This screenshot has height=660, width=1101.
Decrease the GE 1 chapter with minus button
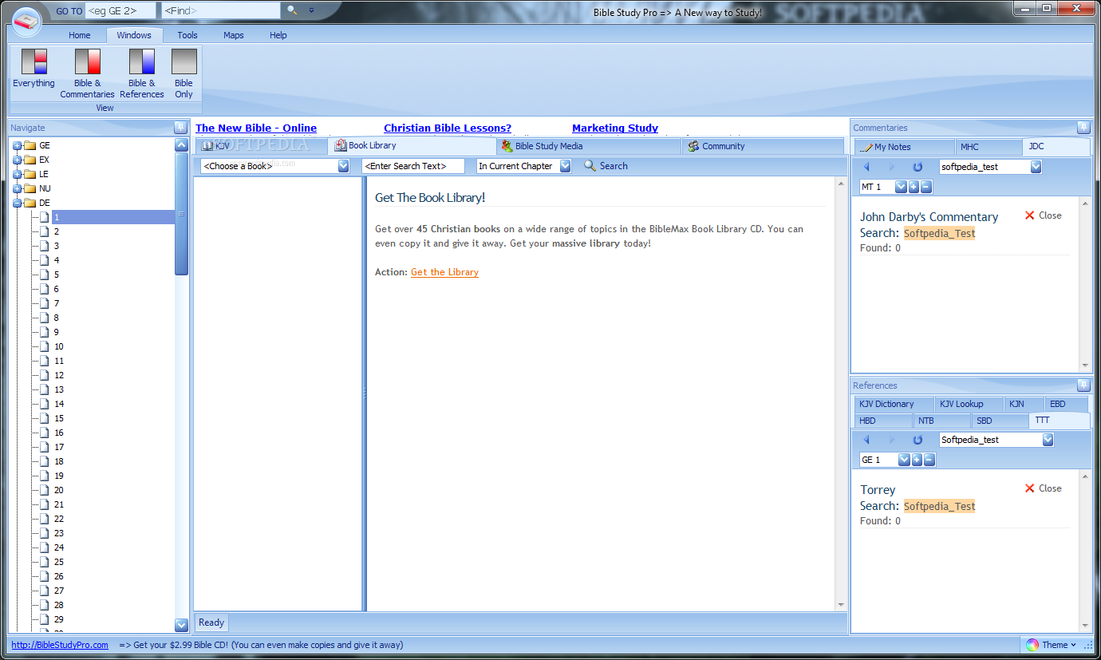coord(929,460)
